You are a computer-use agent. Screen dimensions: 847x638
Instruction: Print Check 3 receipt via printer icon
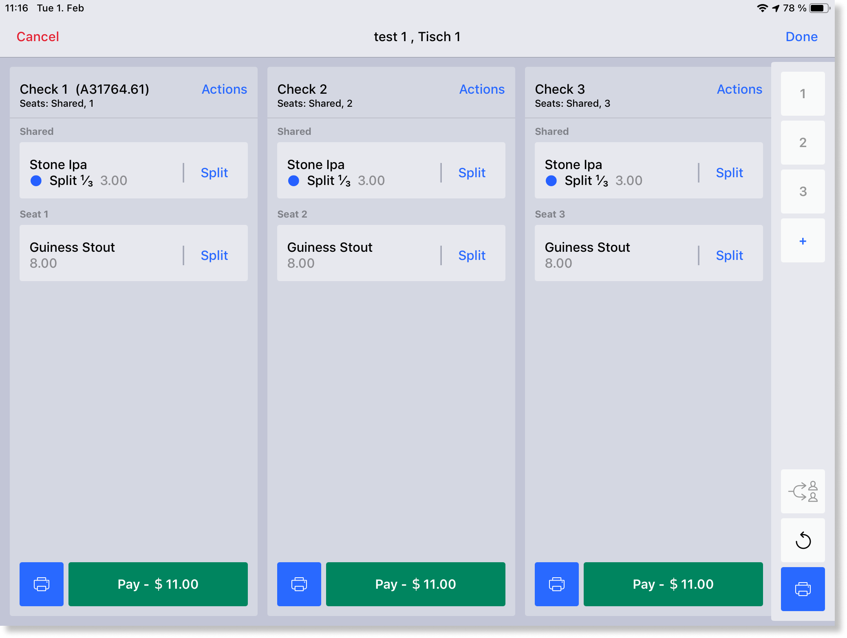pyautogui.click(x=556, y=584)
